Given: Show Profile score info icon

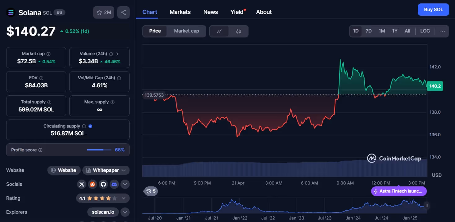Looking at the screenshot, I should point(40,150).
